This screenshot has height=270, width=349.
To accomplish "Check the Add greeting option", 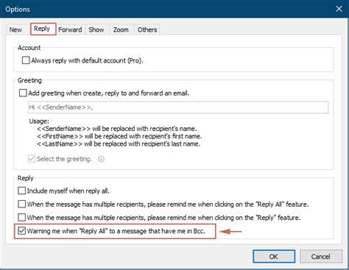I will pos(23,93).
